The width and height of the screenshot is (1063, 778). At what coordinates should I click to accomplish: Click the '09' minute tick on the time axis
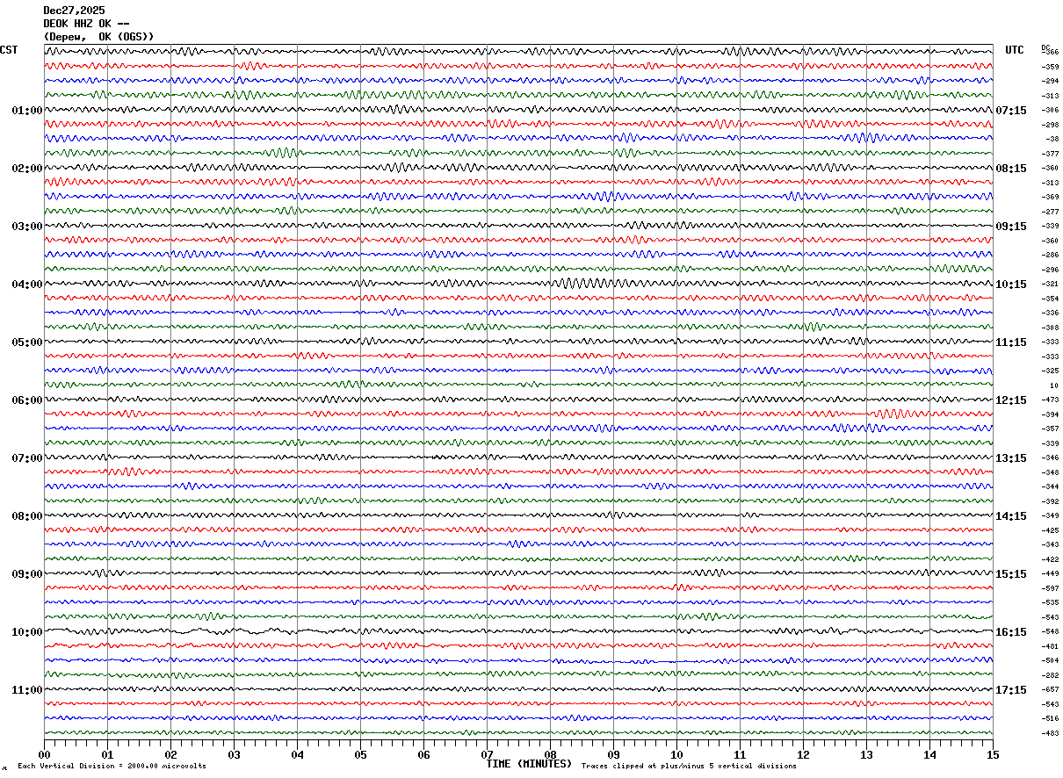613,754
